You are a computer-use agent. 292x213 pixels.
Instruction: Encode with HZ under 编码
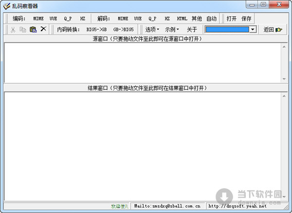(x=83, y=19)
